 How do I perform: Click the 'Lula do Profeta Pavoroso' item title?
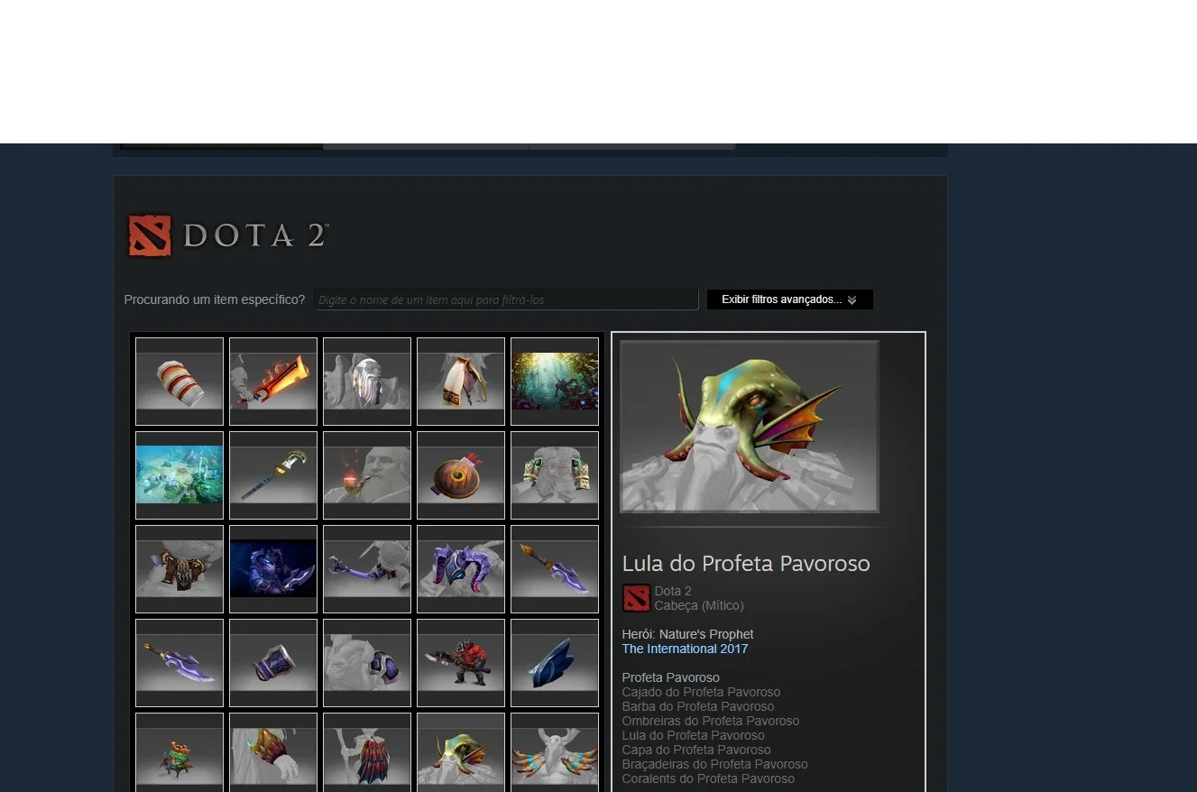coord(746,564)
